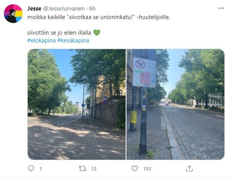View the right photo with sign pole
Viewport: 231px width, 178px height.
click(176, 104)
